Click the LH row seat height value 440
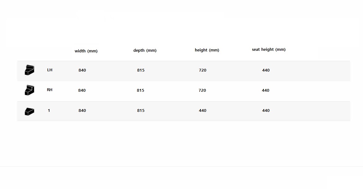363x189 pixels. (x=266, y=70)
